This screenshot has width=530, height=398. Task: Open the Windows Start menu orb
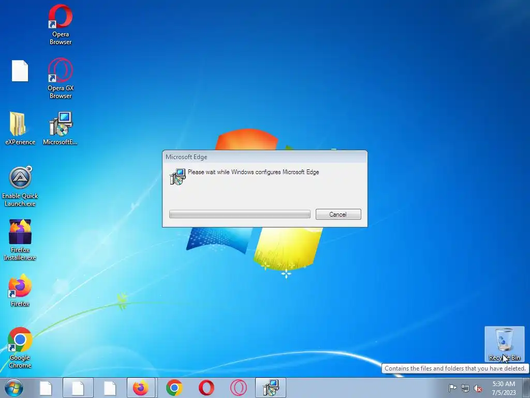[14, 388]
